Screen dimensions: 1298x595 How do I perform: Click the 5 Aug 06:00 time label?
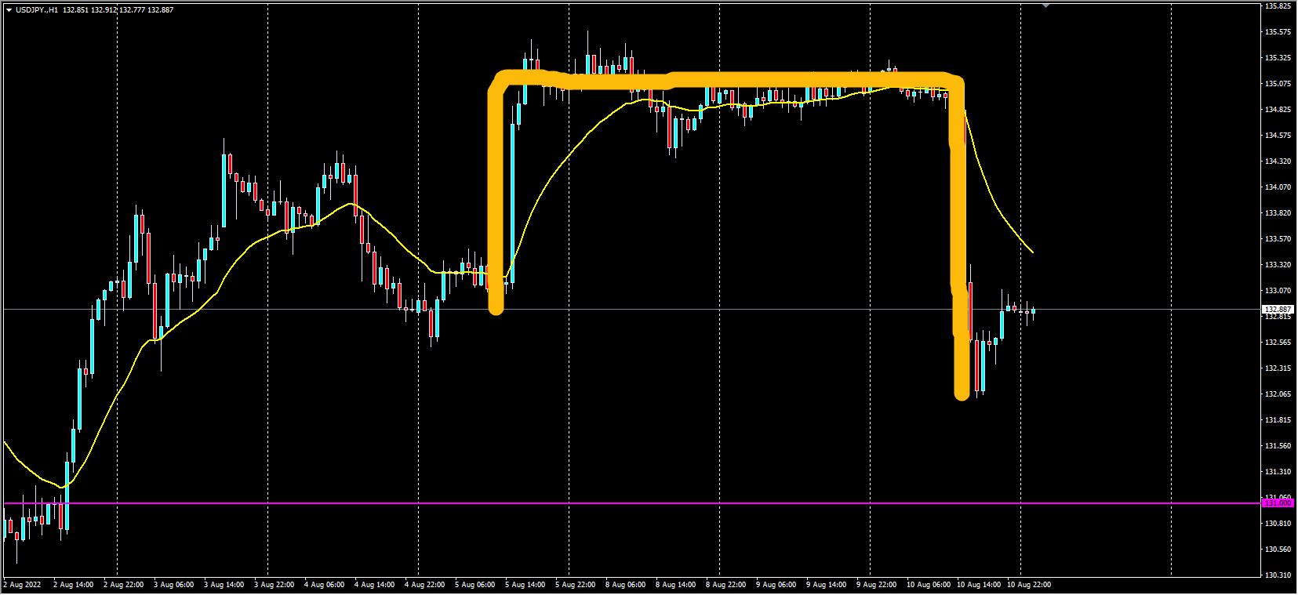pos(474,585)
